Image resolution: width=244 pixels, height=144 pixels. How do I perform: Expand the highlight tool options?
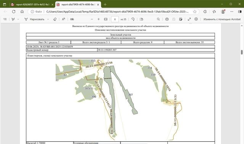[18, 19]
